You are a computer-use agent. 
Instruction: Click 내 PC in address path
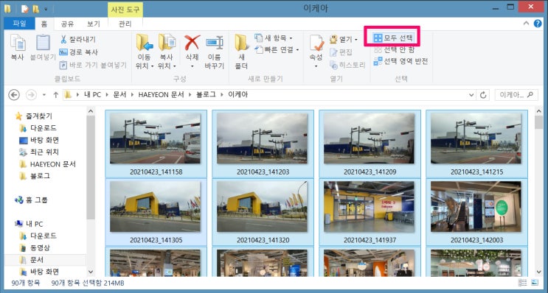pos(92,94)
